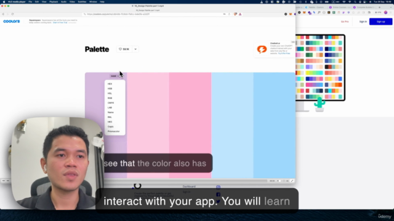Viewport: 394px width, 221px height.
Task: Reload the page in the recorded browser
Action: (x=12, y=14)
